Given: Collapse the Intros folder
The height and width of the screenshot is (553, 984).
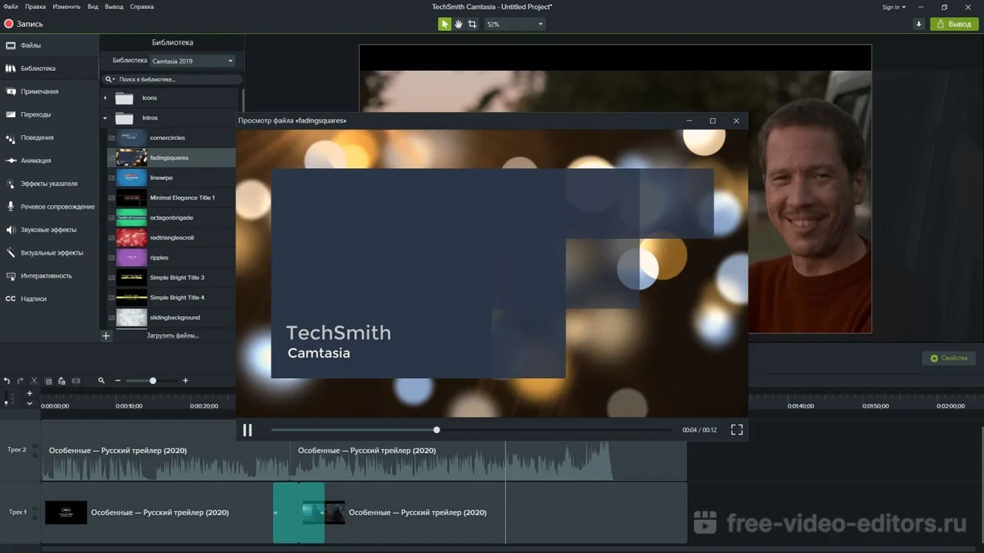Looking at the screenshot, I should point(105,118).
